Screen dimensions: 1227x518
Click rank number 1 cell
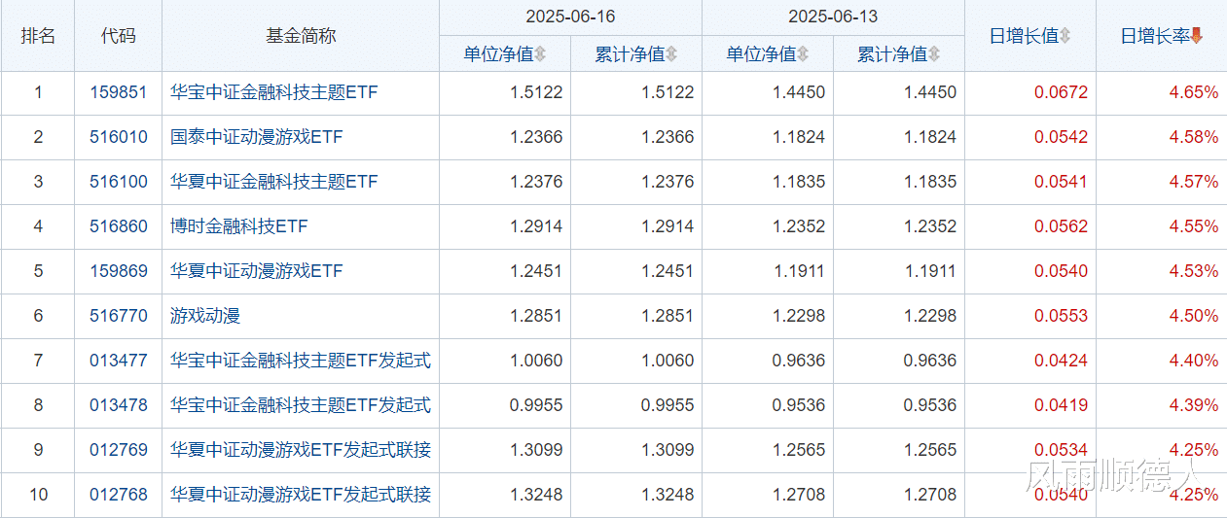[38, 93]
